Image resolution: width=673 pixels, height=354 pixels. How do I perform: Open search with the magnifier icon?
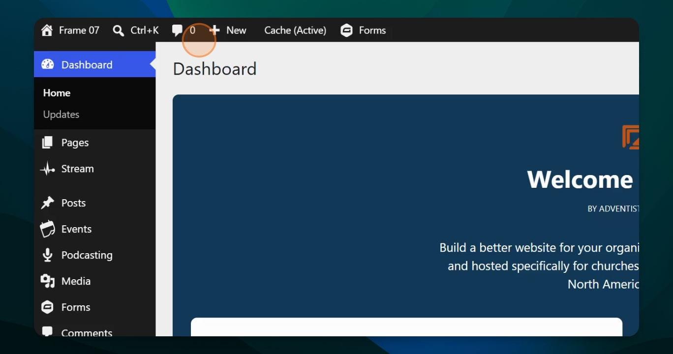click(118, 31)
